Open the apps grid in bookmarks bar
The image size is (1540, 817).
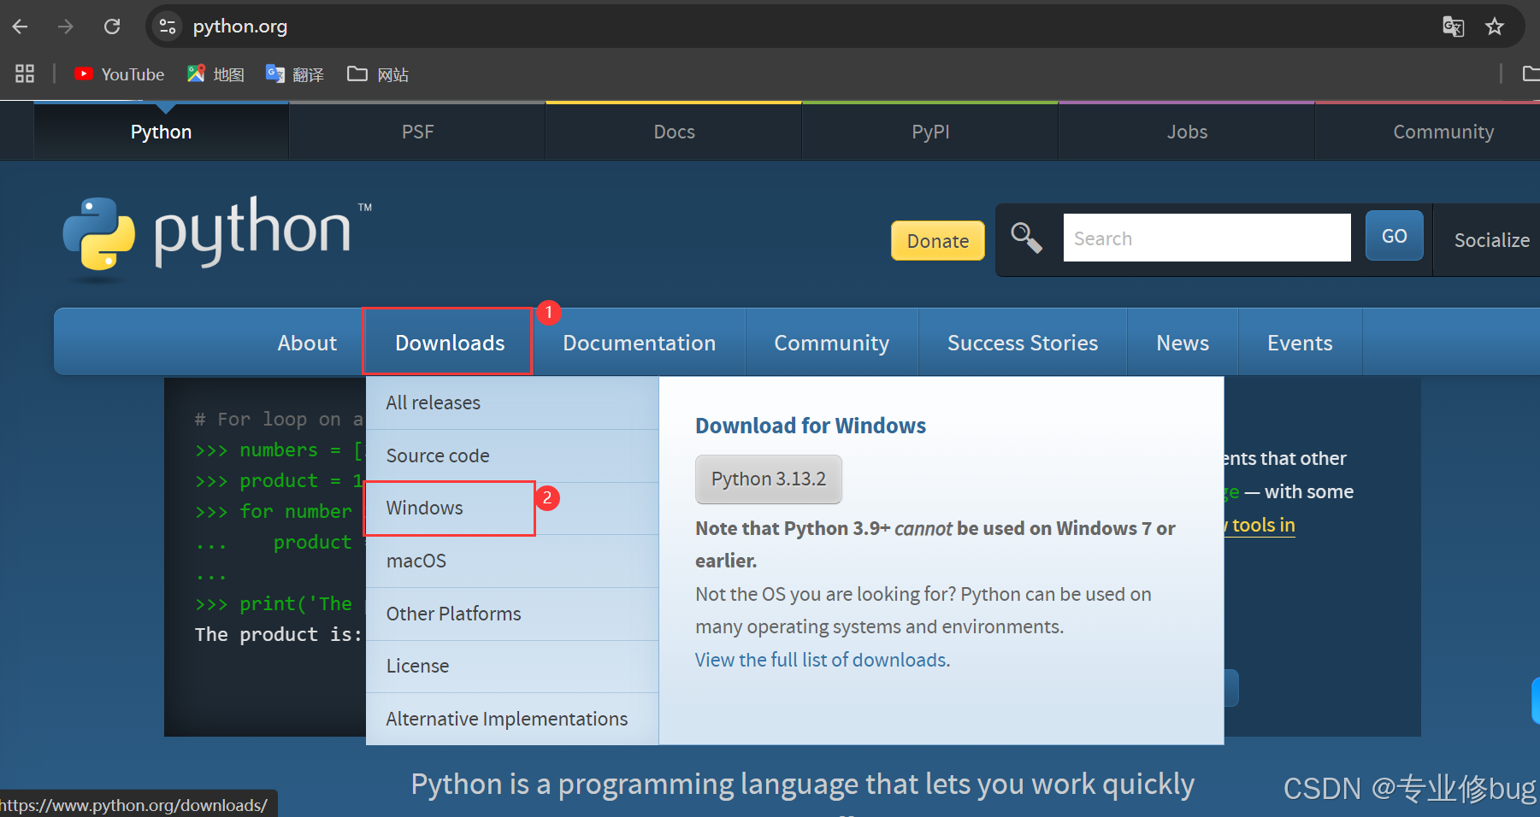[x=25, y=74]
